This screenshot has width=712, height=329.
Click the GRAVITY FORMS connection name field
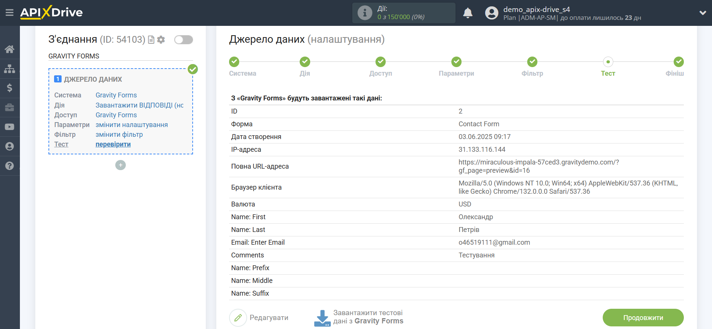point(121,56)
